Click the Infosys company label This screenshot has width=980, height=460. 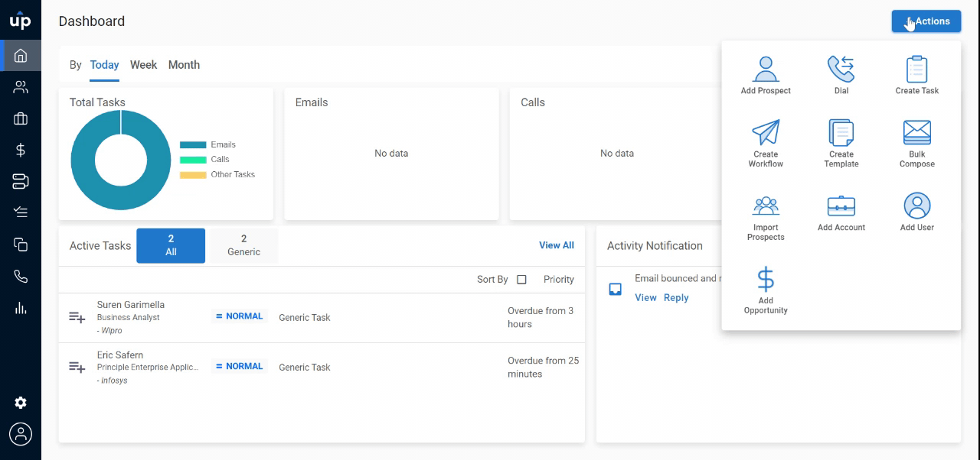(114, 381)
